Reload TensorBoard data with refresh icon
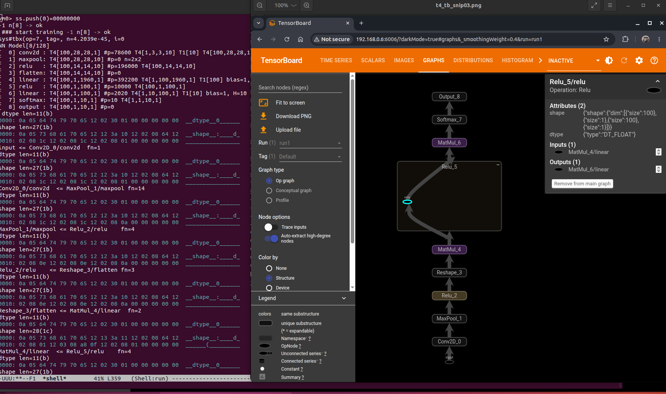The height and width of the screenshot is (394, 666). tap(624, 60)
